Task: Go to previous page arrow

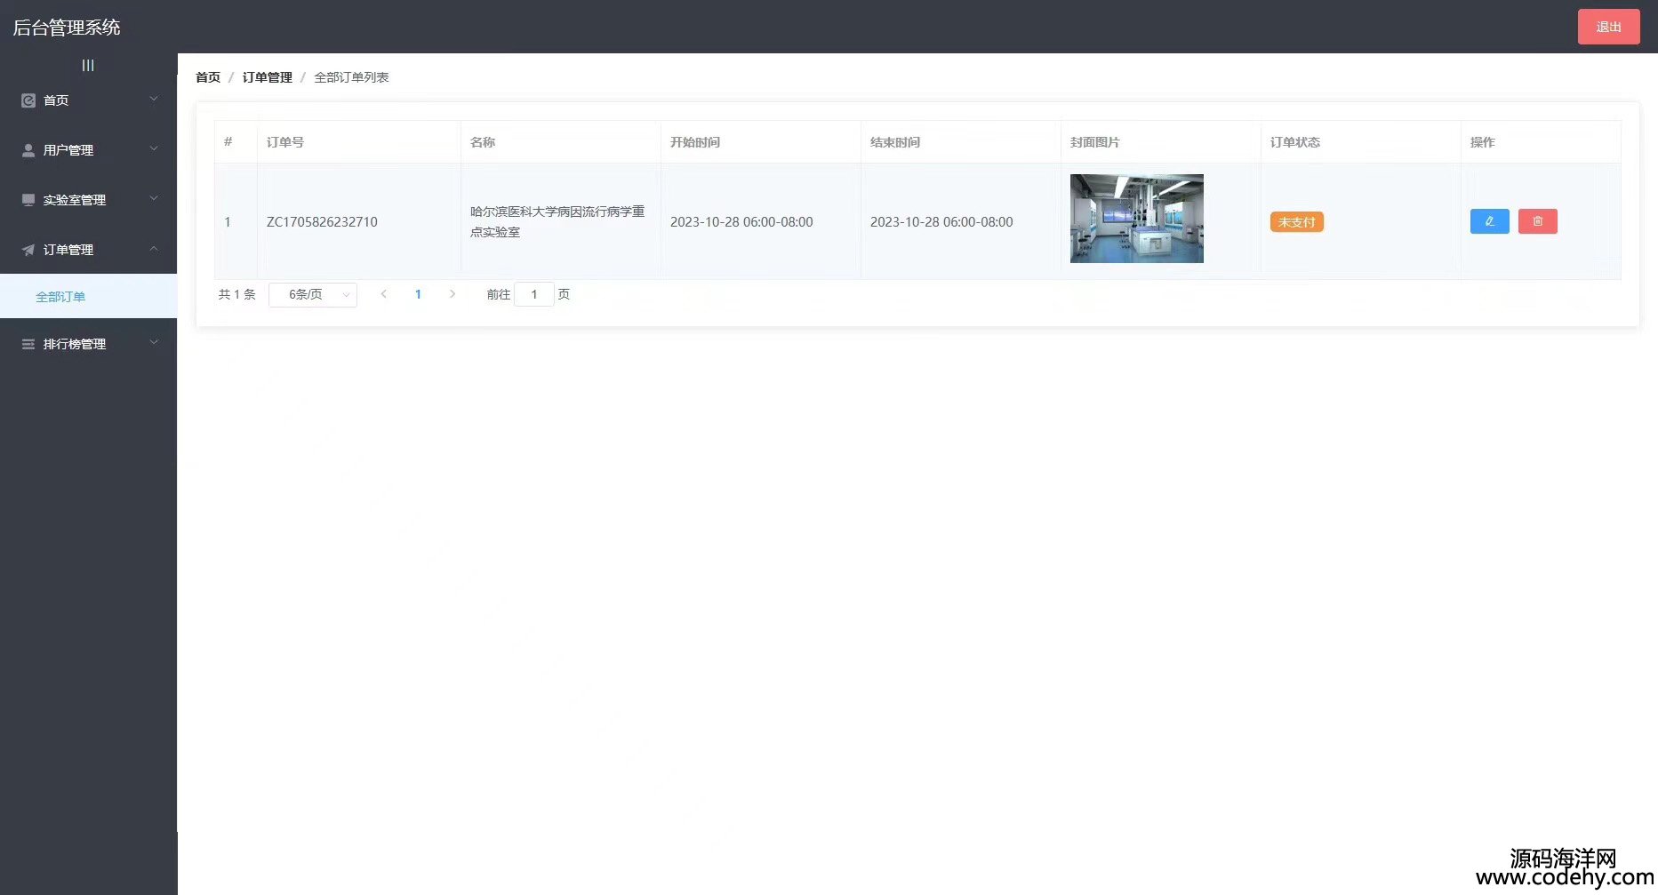Action: 383,294
